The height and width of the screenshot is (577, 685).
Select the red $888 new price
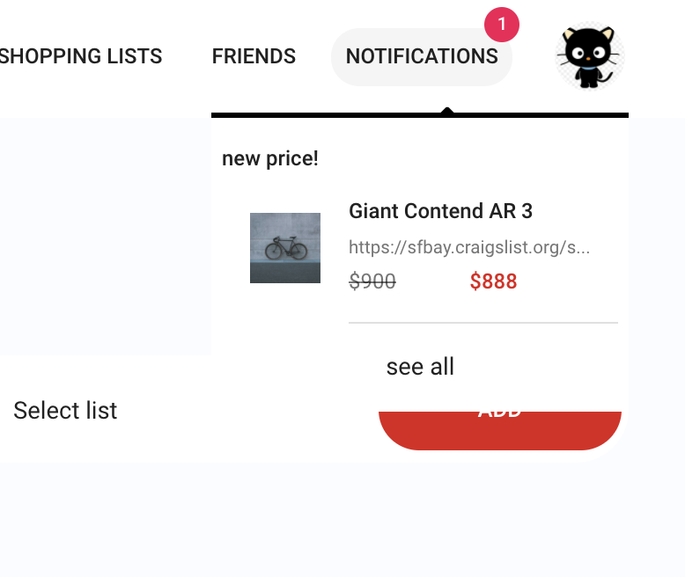pyautogui.click(x=493, y=281)
